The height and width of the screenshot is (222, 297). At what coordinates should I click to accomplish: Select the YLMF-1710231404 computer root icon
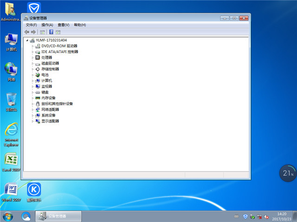(x=32, y=40)
